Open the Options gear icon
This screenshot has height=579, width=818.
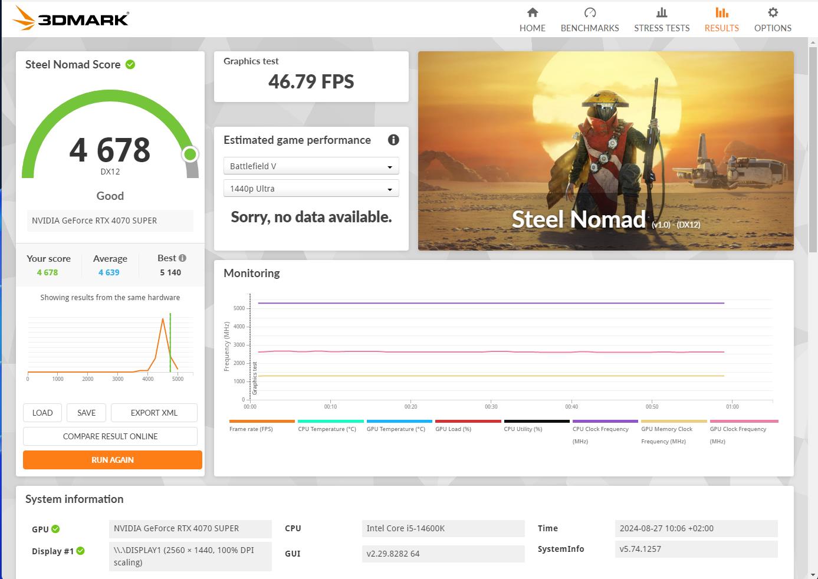(773, 12)
